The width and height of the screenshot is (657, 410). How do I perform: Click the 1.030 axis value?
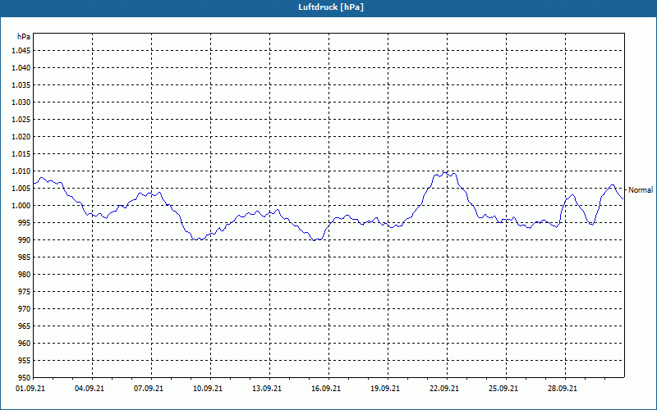coord(21,102)
